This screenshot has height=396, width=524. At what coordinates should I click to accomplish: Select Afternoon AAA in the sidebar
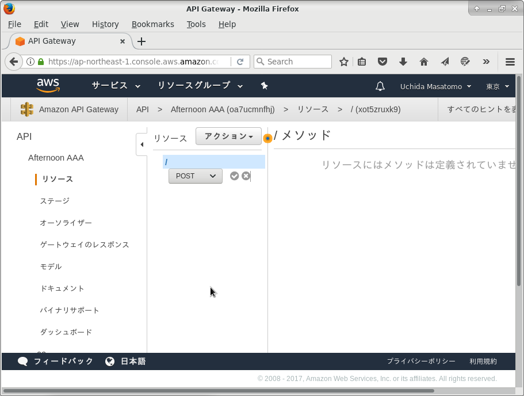coord(56,158)
